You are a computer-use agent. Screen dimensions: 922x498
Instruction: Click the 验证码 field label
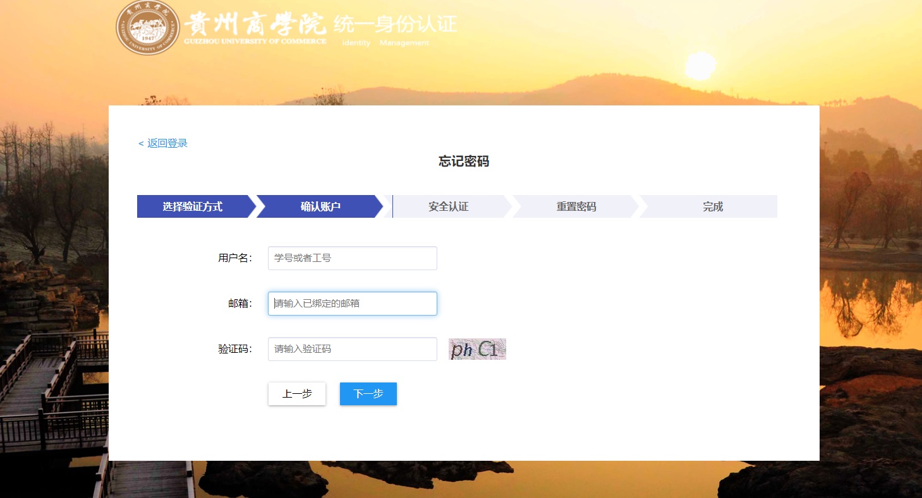(x=235, y=349)
